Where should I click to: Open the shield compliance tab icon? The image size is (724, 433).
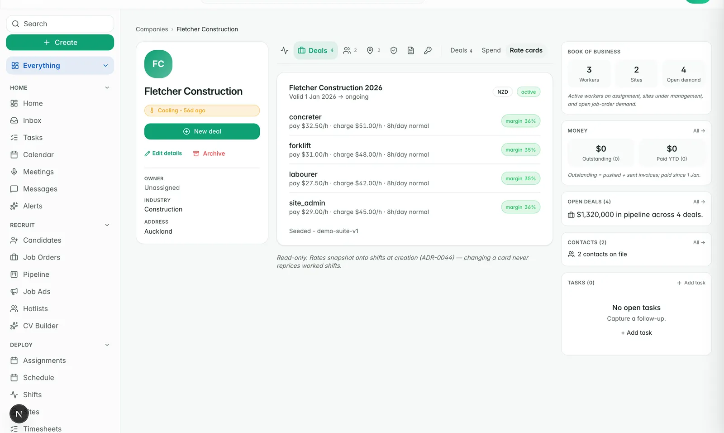click(x=394, y=50)
